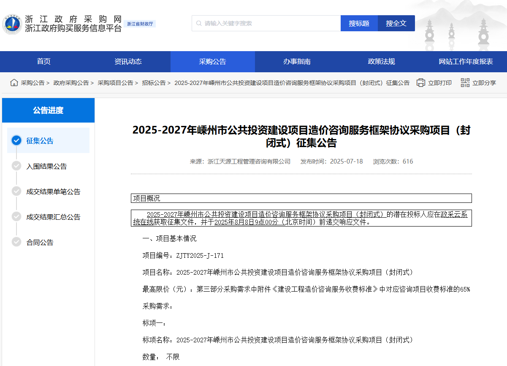Click the circle icon beside 合同公告
Screen dimensions: 507x366
(16, 242)
